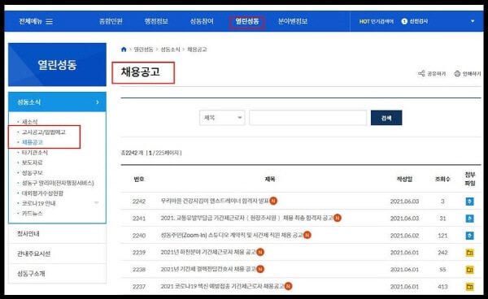Select 새소식 in the sidebar

[x=29, y=122]
